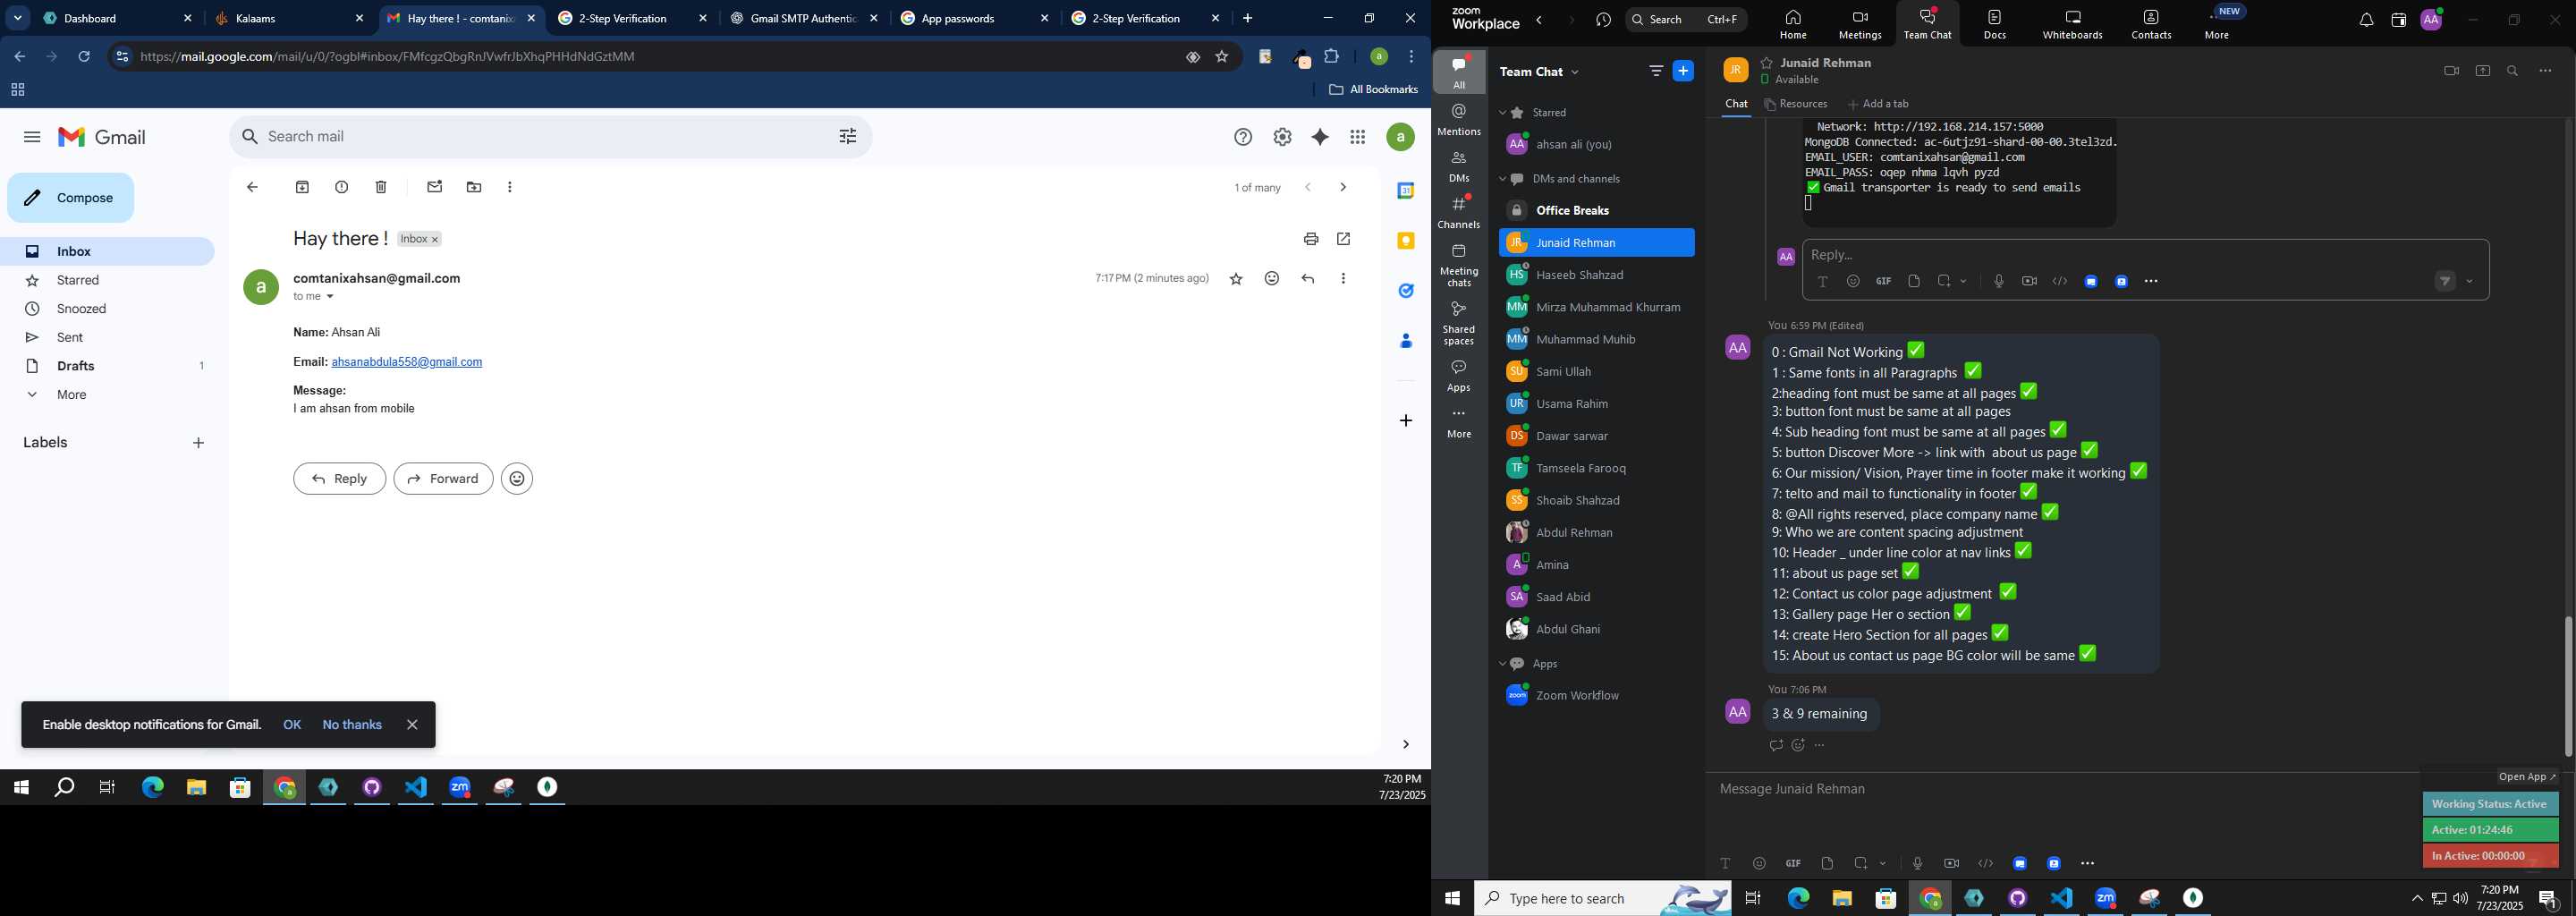The image size is (2576, 916).
Task: Click Forward button under email
Action: pyautogui.click(x=443, y=479)
